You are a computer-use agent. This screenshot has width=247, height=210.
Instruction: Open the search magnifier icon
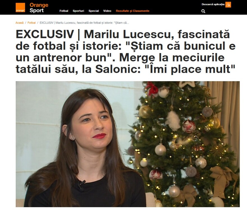pyautogui.click(x=203, y=11)
